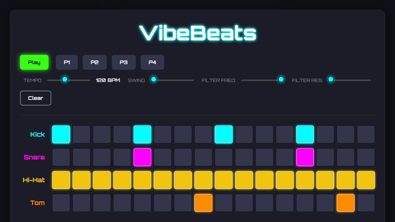Viewport: 395px width, 222px height.
Task: Disable the Snare hit on step 13
Action: [305, 157]
